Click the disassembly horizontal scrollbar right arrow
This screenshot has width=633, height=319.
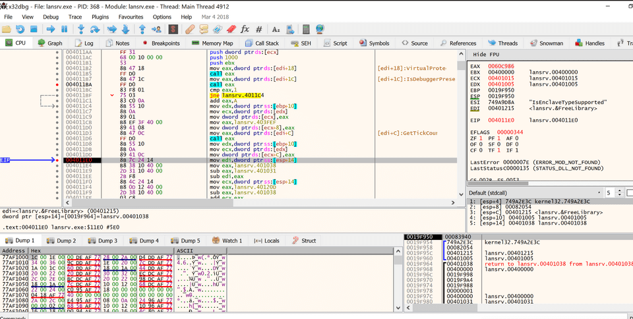click(453, 202)
